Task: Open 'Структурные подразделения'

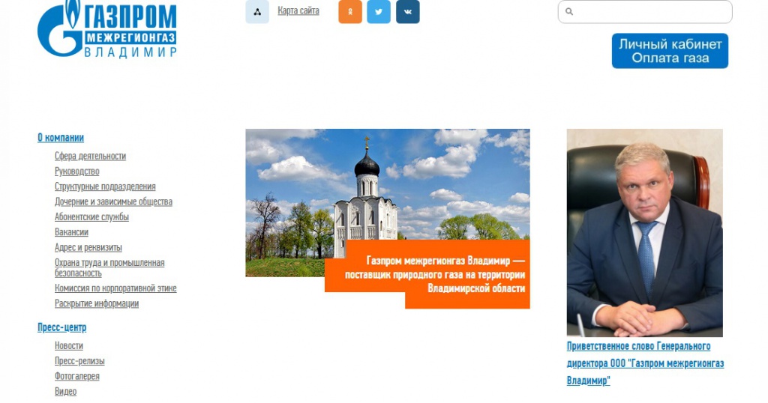Action: (x=105, y=187)
